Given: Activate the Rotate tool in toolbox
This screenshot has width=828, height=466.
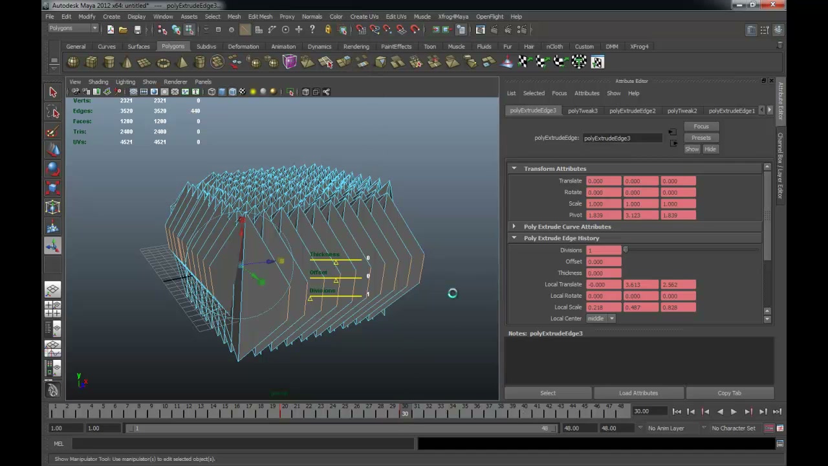Looking at the screenshot, I should [x=53, y=170].
